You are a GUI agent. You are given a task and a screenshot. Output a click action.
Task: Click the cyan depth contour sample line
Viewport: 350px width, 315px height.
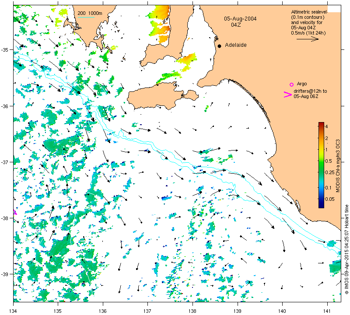click(x=86, y=17)
